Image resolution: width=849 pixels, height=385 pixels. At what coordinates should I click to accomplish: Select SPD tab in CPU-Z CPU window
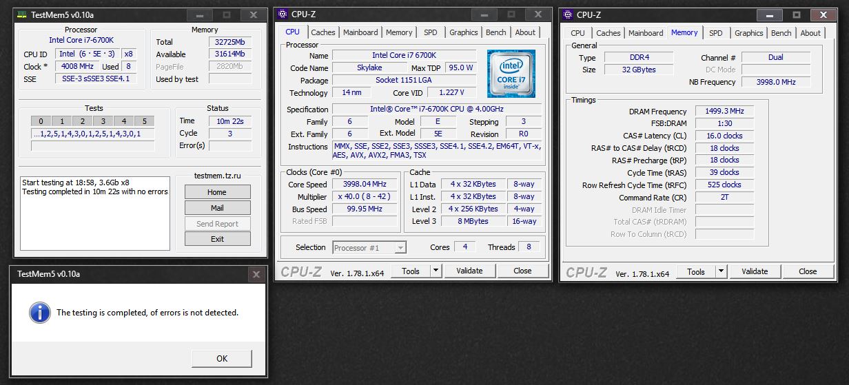point(431,32)
